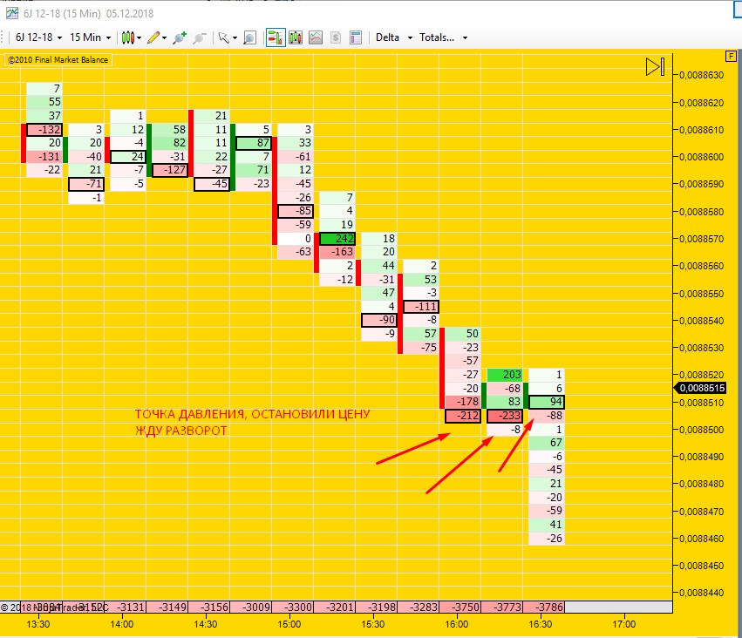Expand the drawing tools dropdown arrow
This screenshot has width=742, height=638.
coord(164,38)
